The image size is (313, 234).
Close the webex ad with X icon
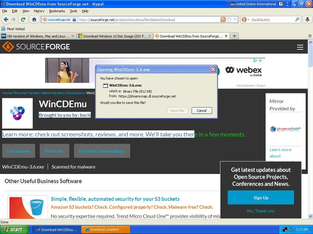(260, 61)
